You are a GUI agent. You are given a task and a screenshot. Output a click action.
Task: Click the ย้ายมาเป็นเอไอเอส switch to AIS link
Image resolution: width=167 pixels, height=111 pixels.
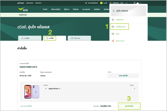(x=93, y=3)
